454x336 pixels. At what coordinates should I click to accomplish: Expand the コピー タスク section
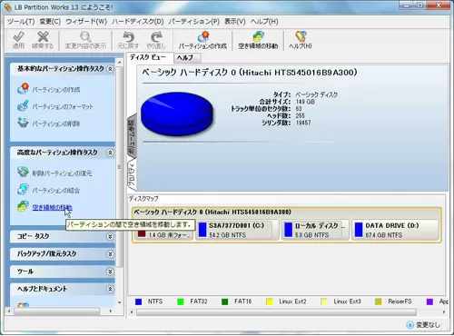[110, 236]
